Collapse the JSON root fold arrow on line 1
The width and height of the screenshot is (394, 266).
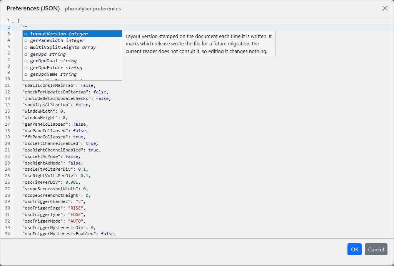(13, 22)
